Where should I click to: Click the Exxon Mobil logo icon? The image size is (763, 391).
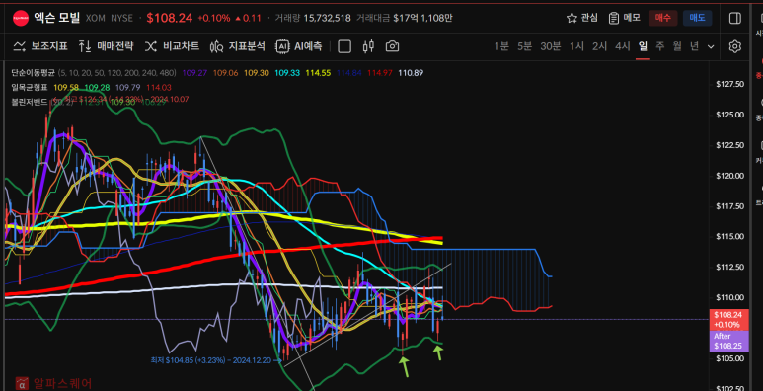point(21,18)
